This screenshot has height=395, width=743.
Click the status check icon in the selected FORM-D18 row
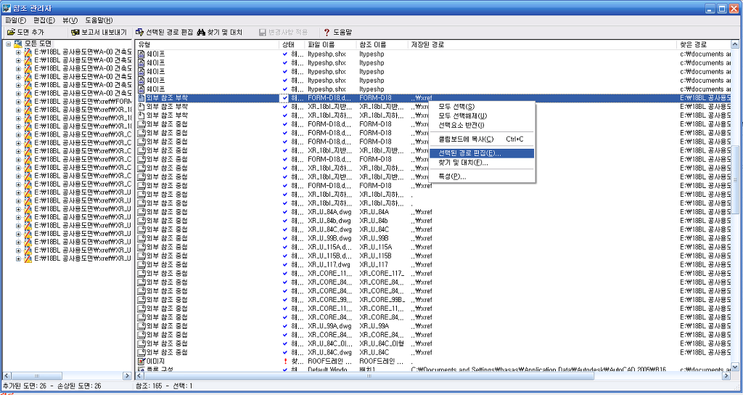[284, 98]
